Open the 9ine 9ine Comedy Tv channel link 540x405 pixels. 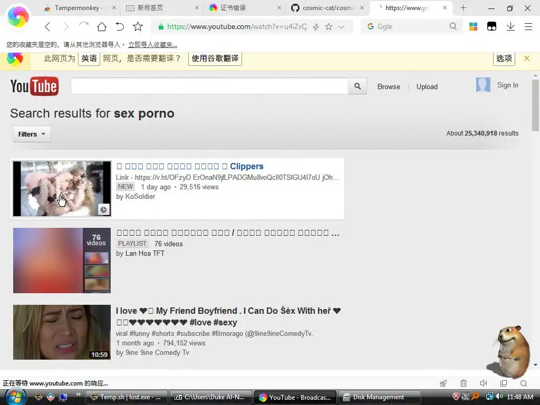pyautogui.click(x=157, y=353)
